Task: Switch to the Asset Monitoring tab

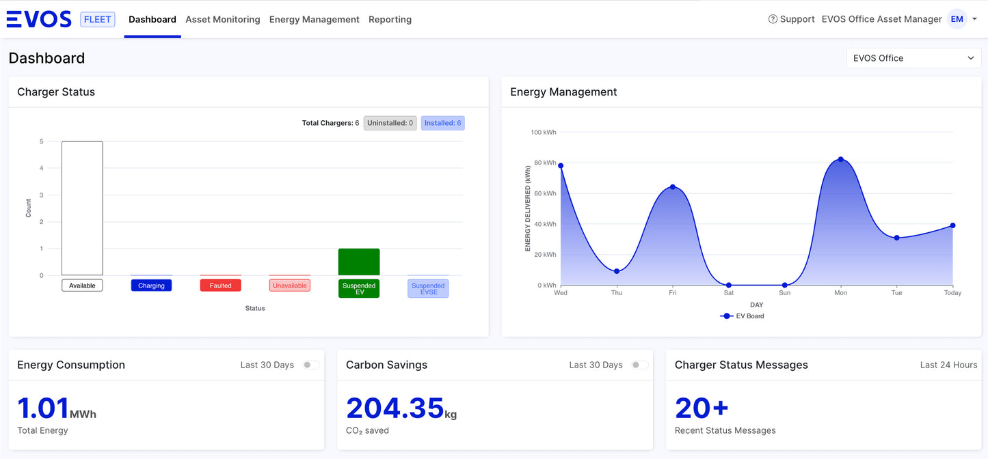Action: tap(223, 19)
